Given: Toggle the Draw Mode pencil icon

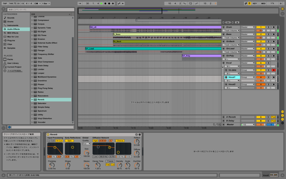Looking at the screenshot, I should (x=246, y=4).
